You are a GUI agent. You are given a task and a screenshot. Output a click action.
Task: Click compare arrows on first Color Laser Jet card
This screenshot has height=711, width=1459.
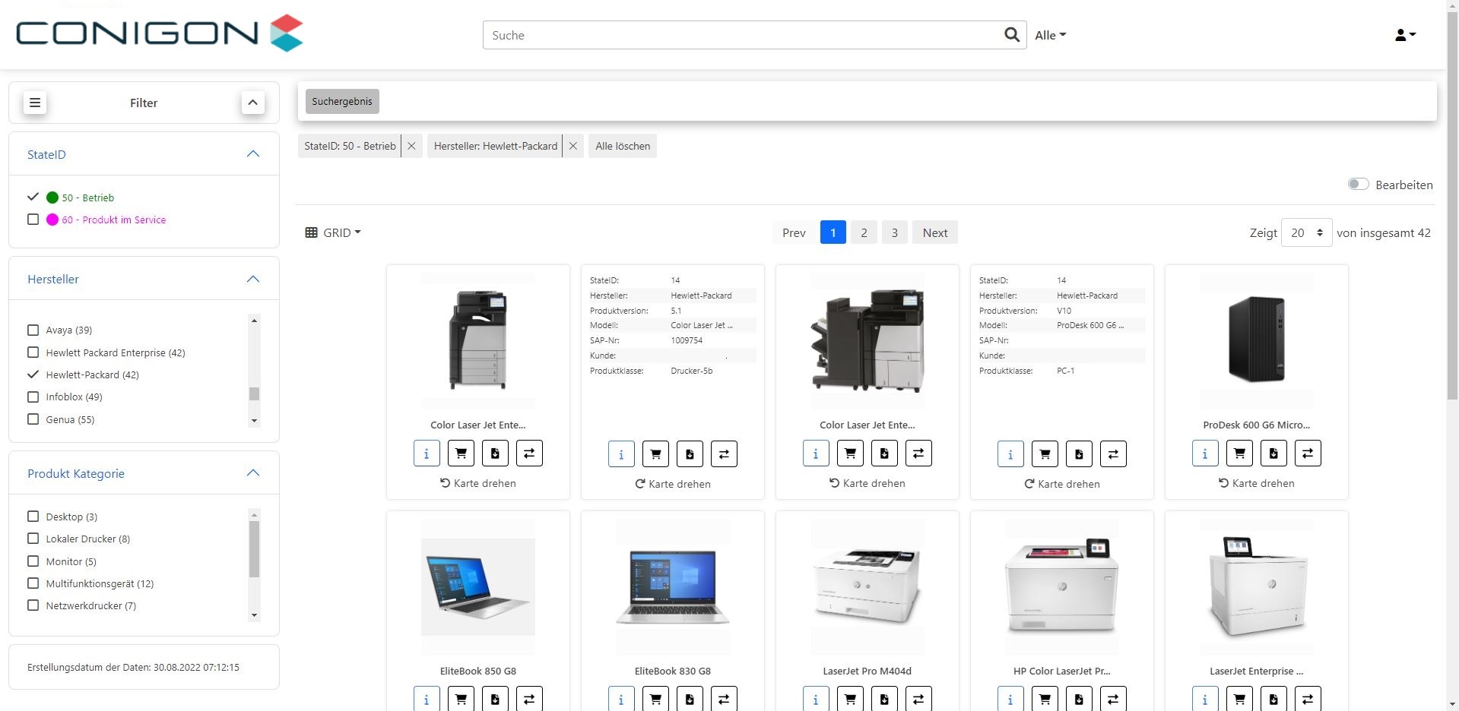[x=529, y=453]
